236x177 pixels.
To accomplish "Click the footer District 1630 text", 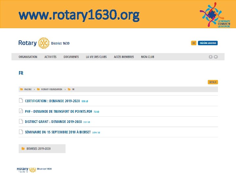I will (44, 169).
